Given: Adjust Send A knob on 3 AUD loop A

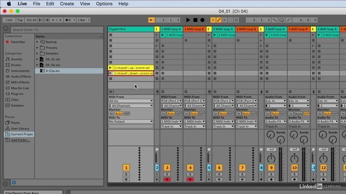Looking at the screenshot, I should tap(270, 135).
